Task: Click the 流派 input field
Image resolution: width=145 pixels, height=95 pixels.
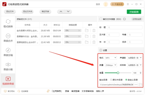Action: click(135, 42)
